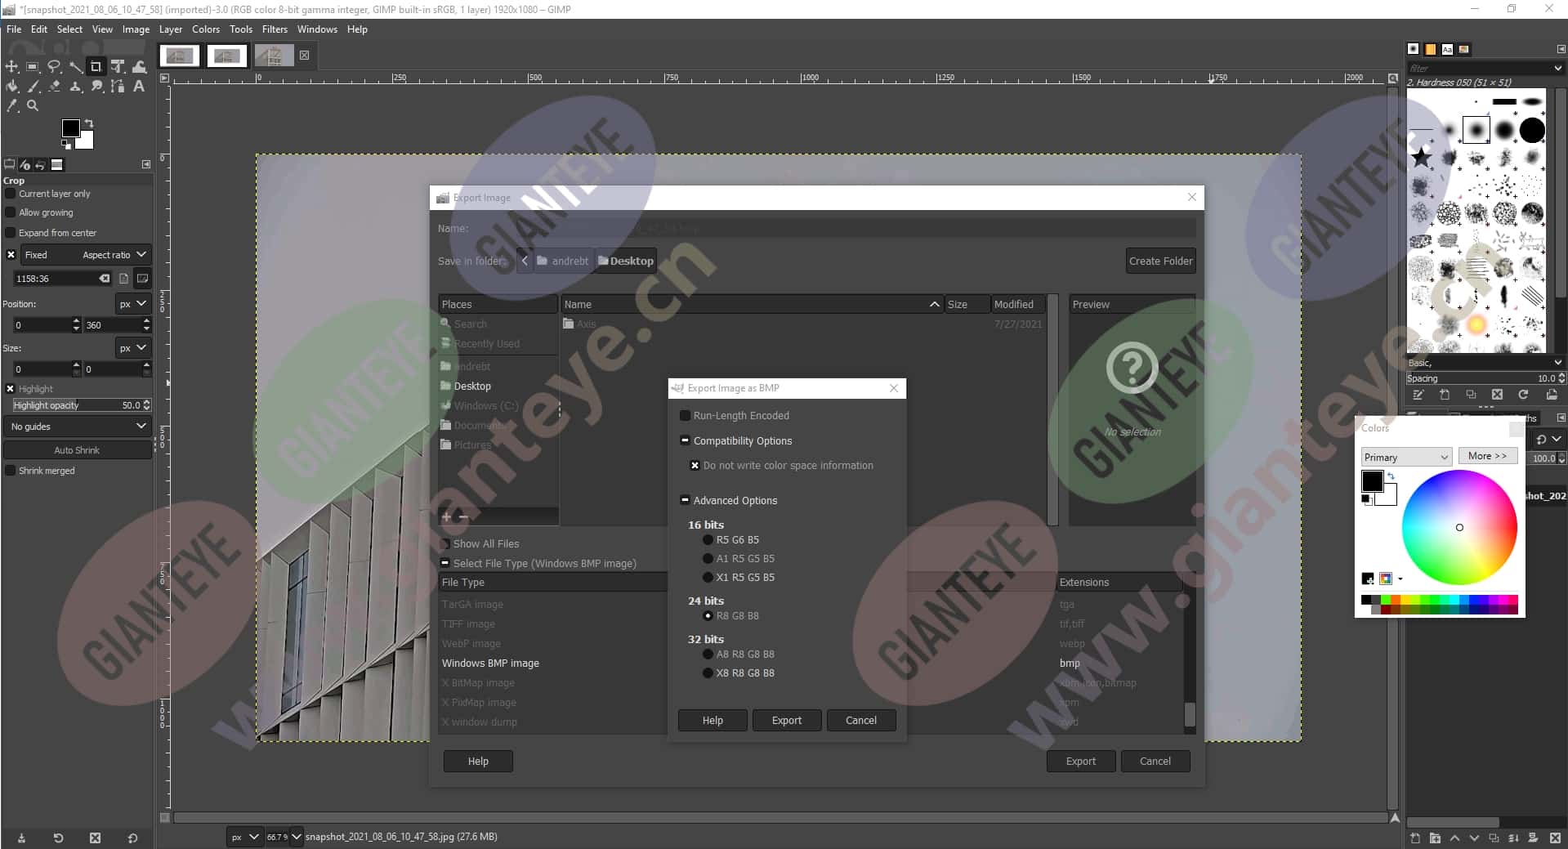Screen dimensions: 1568x849
Task: Open the Colors menu
Action: (x=206, y=29)
